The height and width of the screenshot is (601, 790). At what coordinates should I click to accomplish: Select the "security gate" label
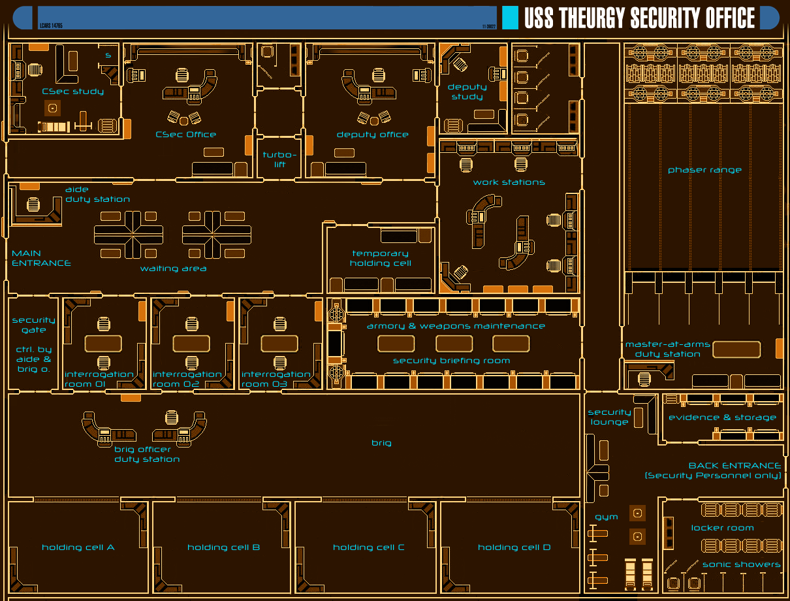33,325
